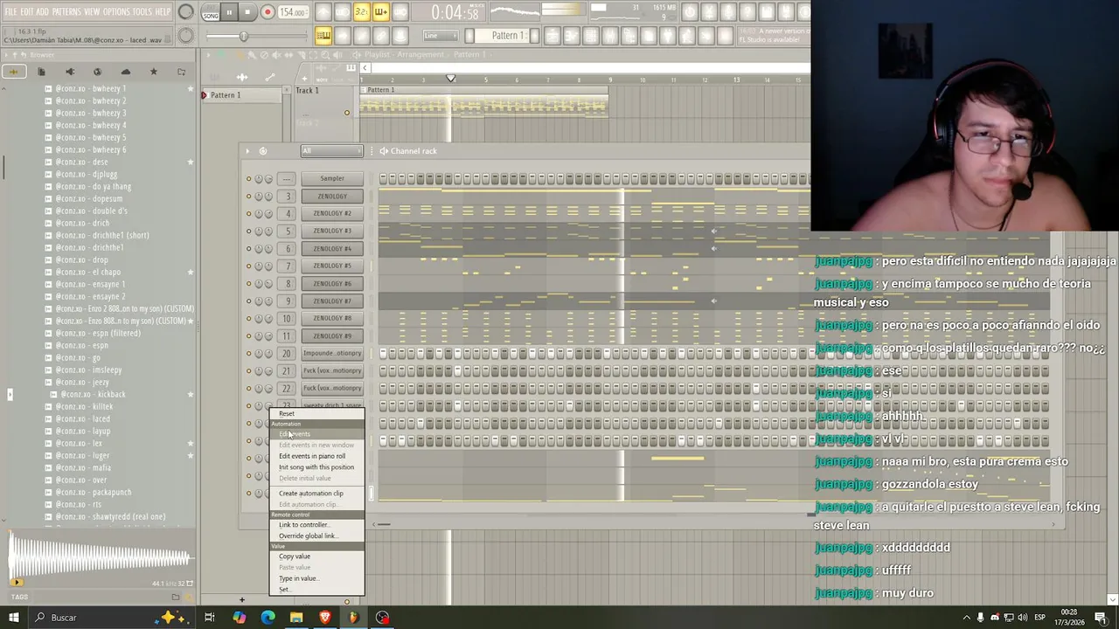Mute the ZENOLOGY #6 channel LED
This screenshot has width=1119, height=629.
248,283
